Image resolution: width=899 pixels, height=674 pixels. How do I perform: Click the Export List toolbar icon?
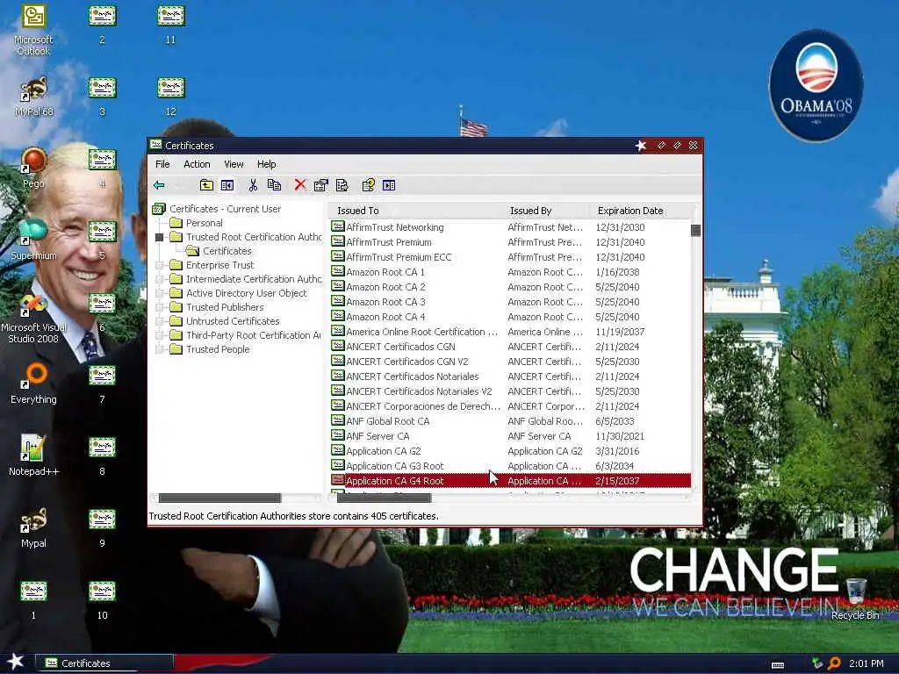click(x=342, y=185)
